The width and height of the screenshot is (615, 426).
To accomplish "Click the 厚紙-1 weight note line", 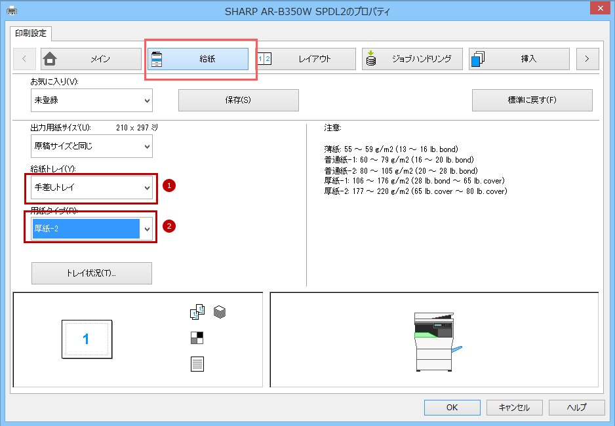I will point(414,181).
